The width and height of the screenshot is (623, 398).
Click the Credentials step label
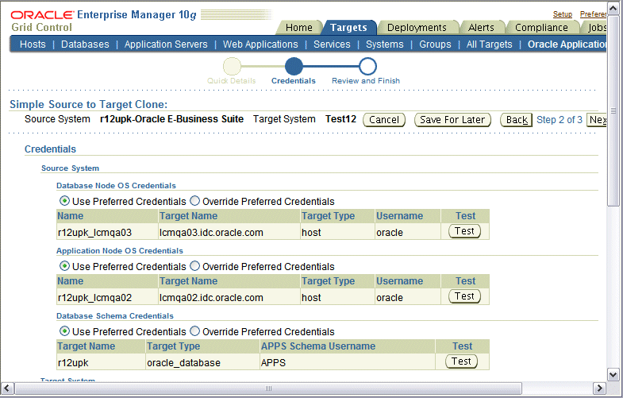(293, 81)
